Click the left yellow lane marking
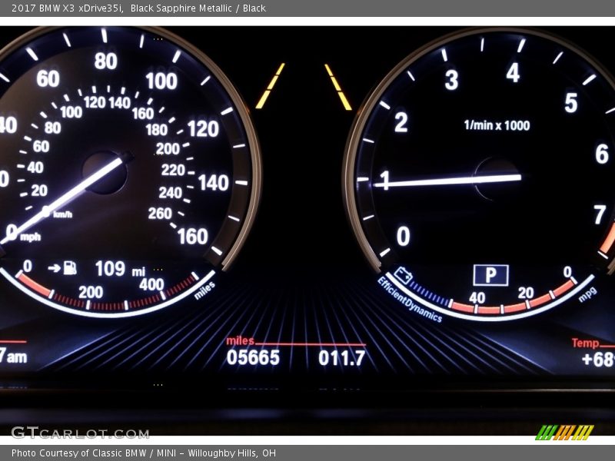This screenshot has height=461, width=615. tap(270, 86)
